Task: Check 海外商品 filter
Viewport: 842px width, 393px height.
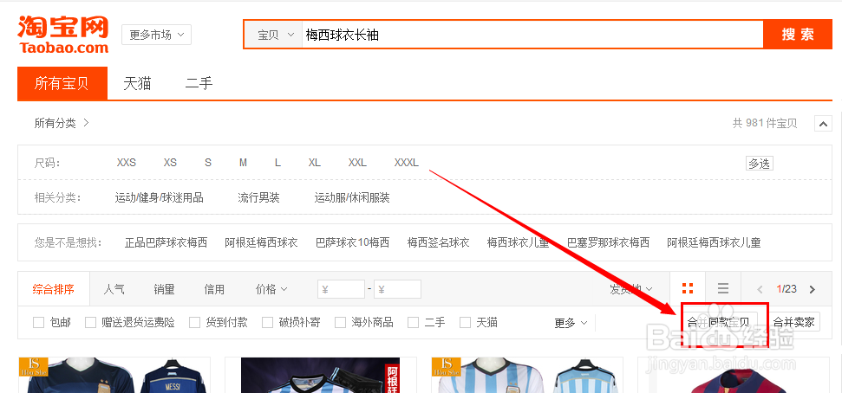Action: coord(341,323)
